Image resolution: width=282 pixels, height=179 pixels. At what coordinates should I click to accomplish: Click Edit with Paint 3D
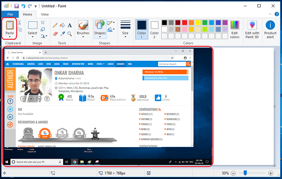click(x=252, y=29)
